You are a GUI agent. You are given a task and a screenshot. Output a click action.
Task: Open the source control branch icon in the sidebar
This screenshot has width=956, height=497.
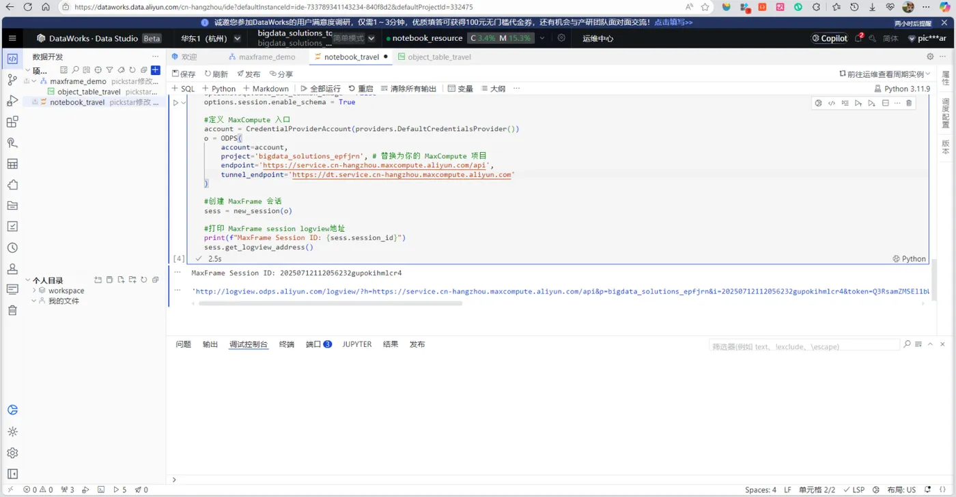(12, 80)
